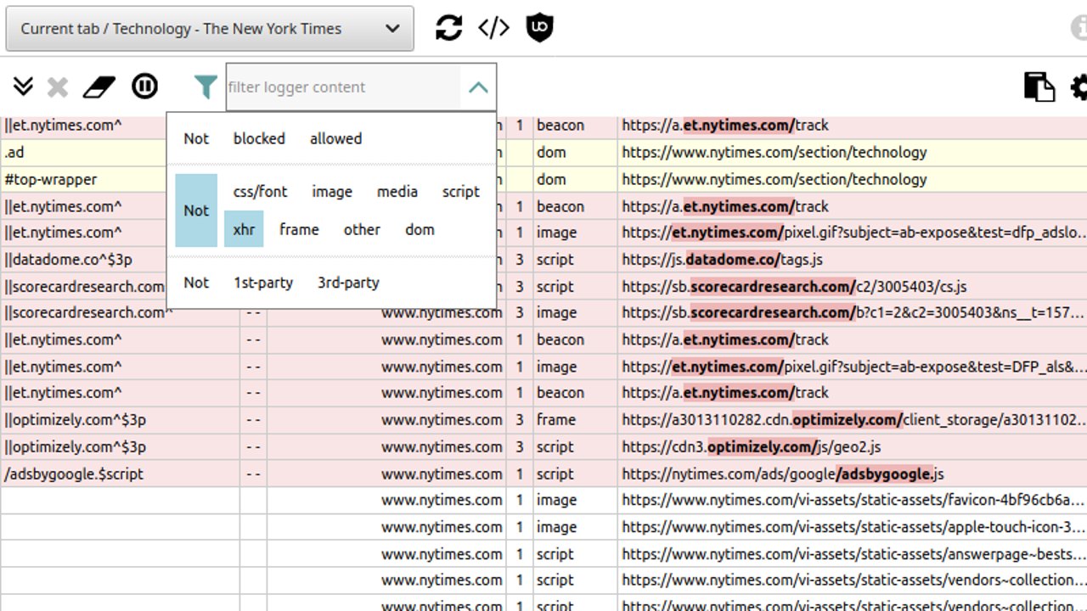Click the grayed-out clear X icon
Image resolution: width=1087 pixels, height=611 pixels.
point(55,86)
